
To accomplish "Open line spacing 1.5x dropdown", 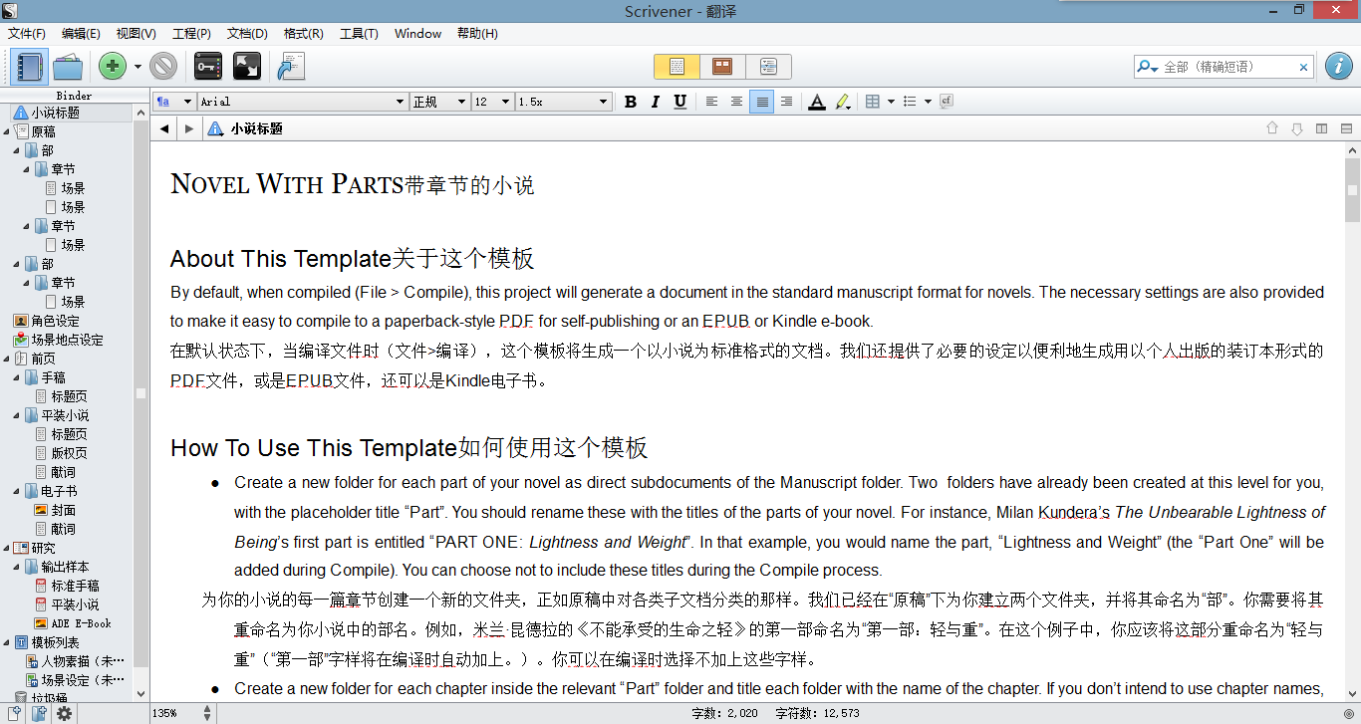I will pos(563,102).
